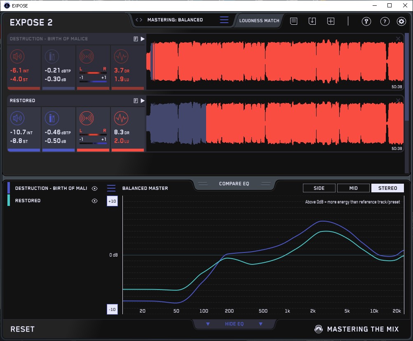This screenshot has height=341, width=413.
Task: Collapse the EQ panel with Hide EQ
Action: (x=234, y=324)
